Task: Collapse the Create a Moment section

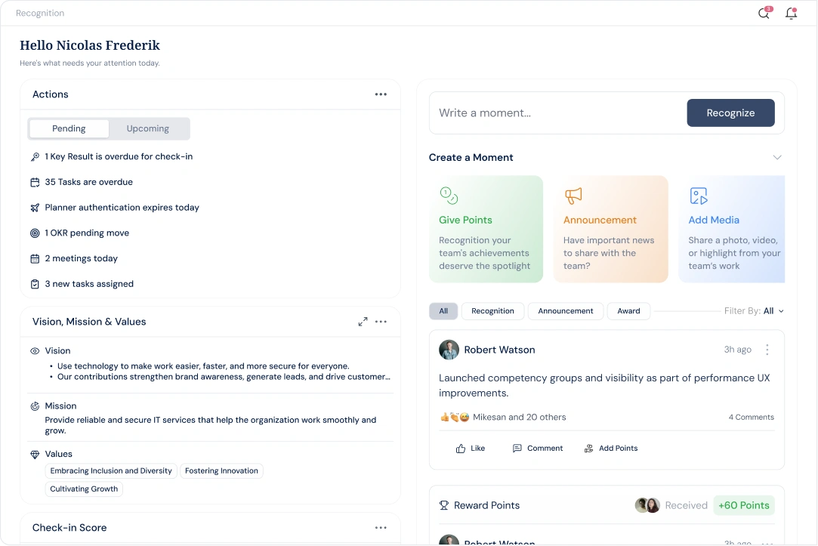Action: click(776, 158)
